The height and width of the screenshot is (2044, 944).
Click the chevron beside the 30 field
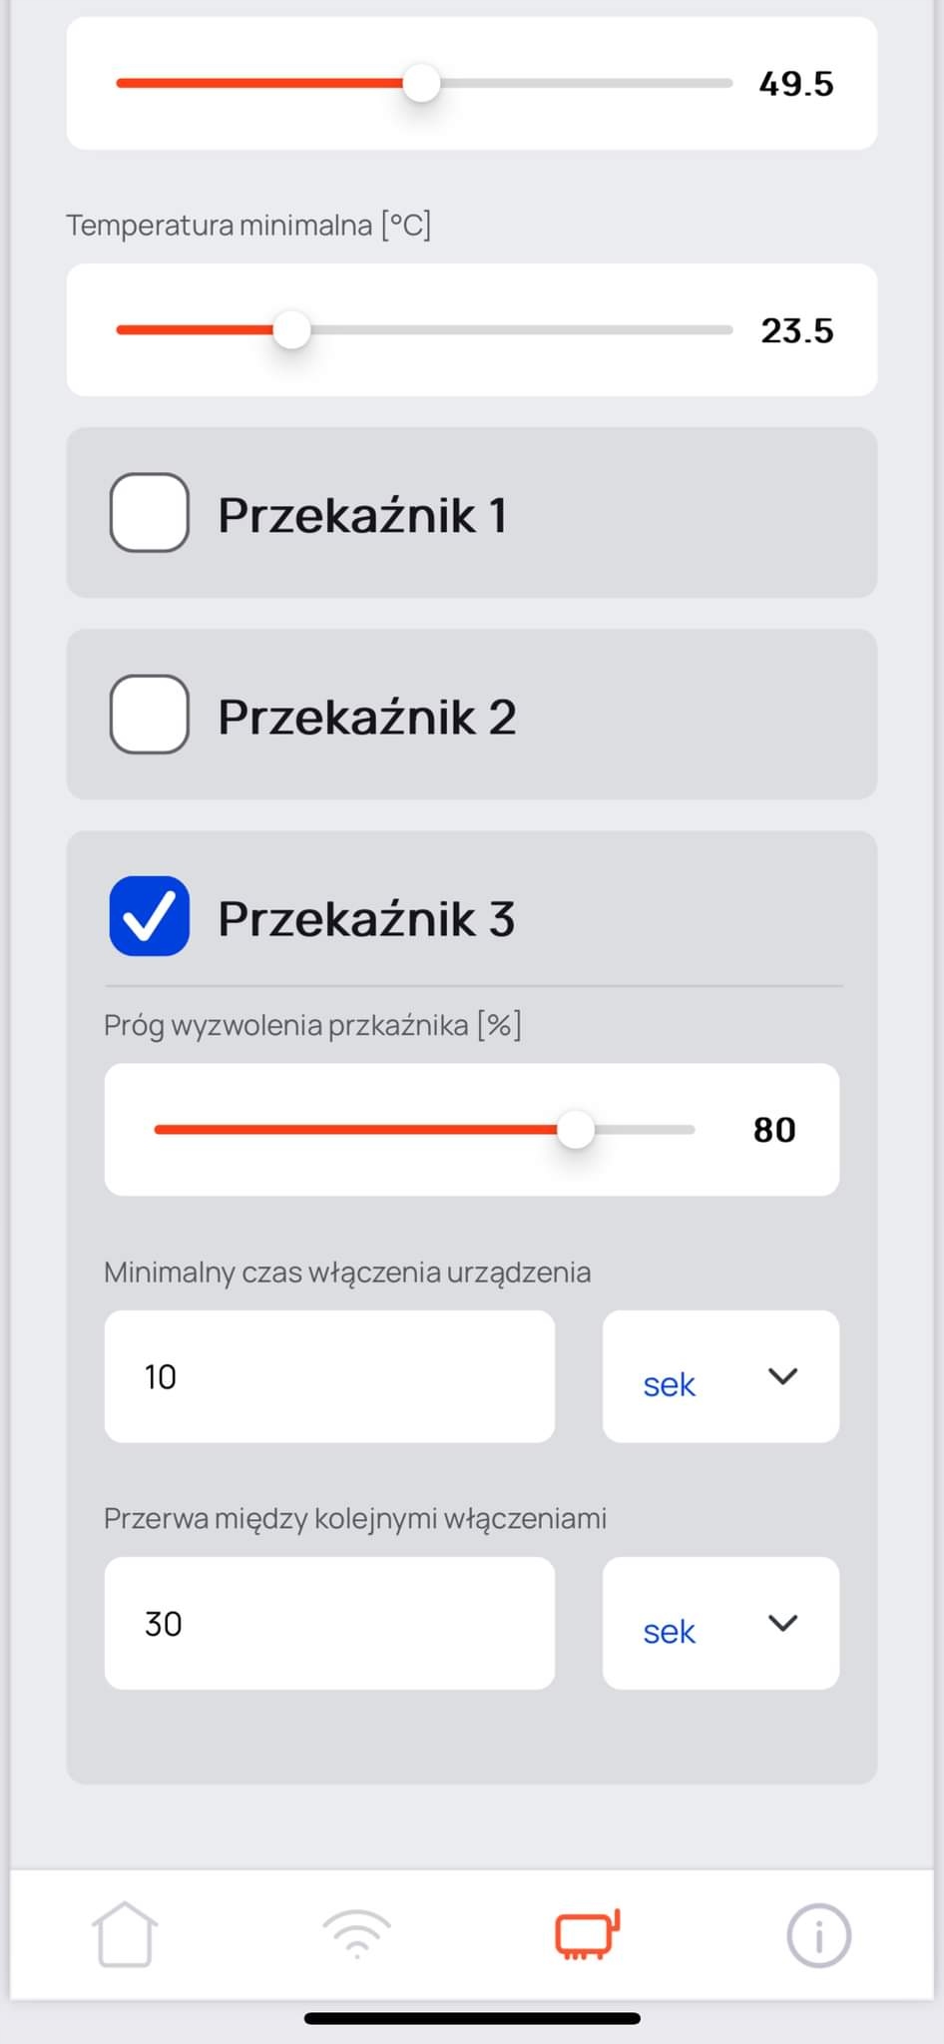[783, 1623]
